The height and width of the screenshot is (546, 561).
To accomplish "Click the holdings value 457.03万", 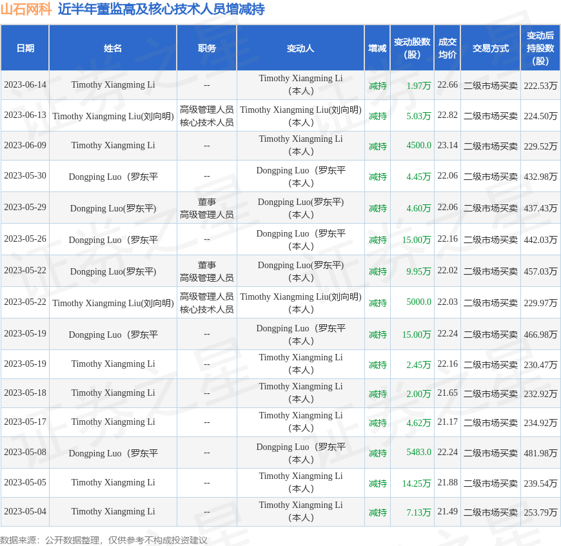I will [x=540, y=272].
